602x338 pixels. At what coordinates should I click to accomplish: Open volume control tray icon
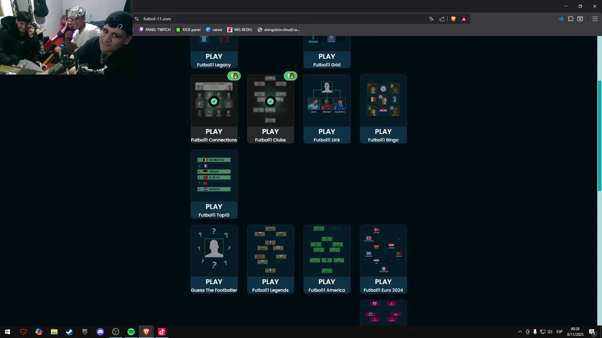click(x=550, y=332)
